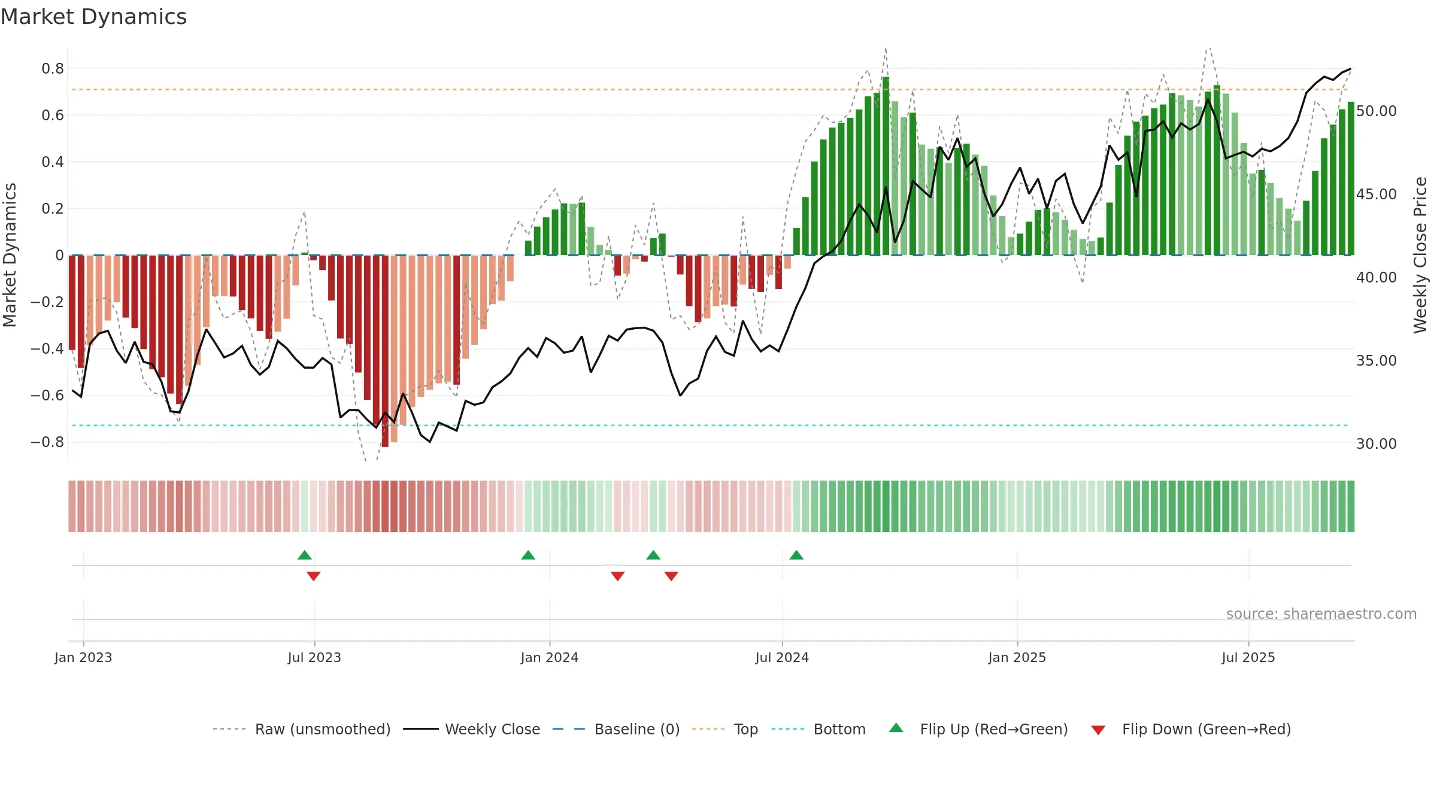1437x808 pixels.
Task: Click the Jan 2023 x-axis label
Action: click(x=83, y=657)
